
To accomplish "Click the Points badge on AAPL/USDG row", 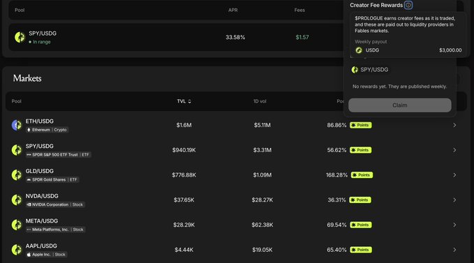I will point(361,250).
